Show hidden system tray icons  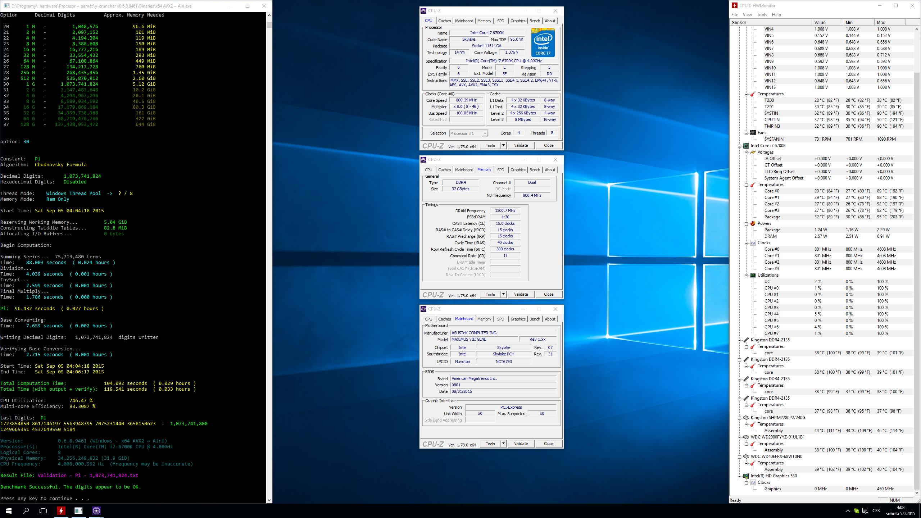click(x=848, y=510)
